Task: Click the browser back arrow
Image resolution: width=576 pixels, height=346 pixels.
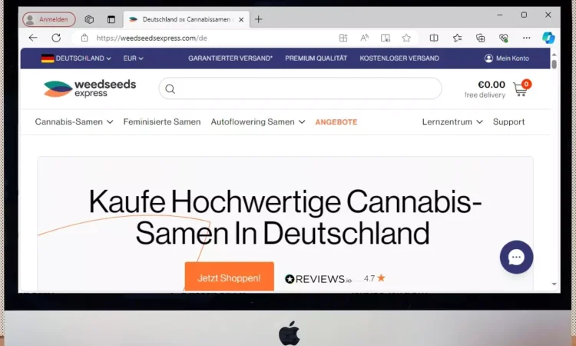Action: tap(33, 38)
